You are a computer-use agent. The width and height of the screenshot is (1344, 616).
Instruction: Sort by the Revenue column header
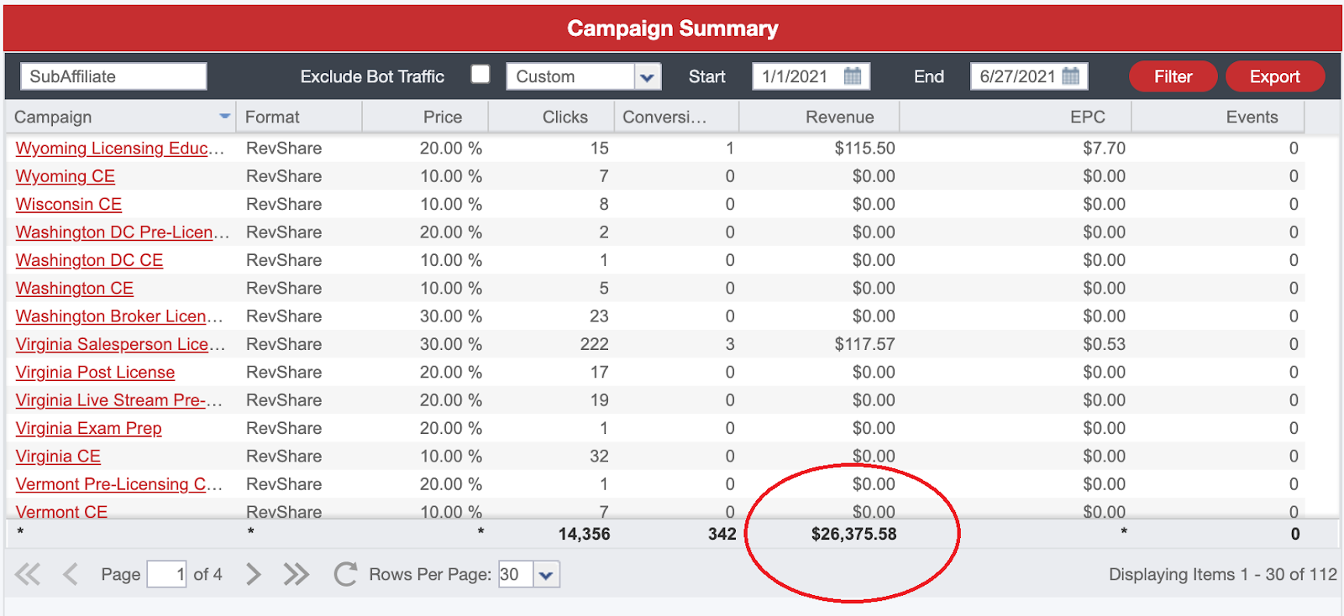click(x=839, y=117)
